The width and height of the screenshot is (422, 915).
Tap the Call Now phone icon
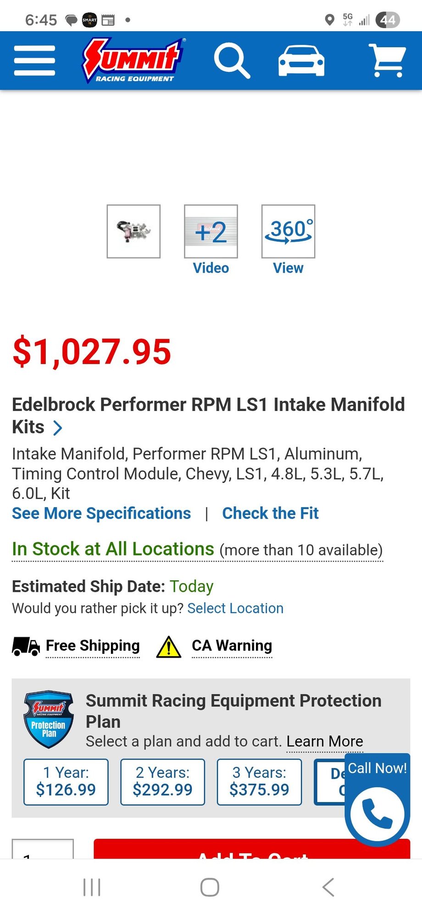pyautogui.click(x=377, y=814)
